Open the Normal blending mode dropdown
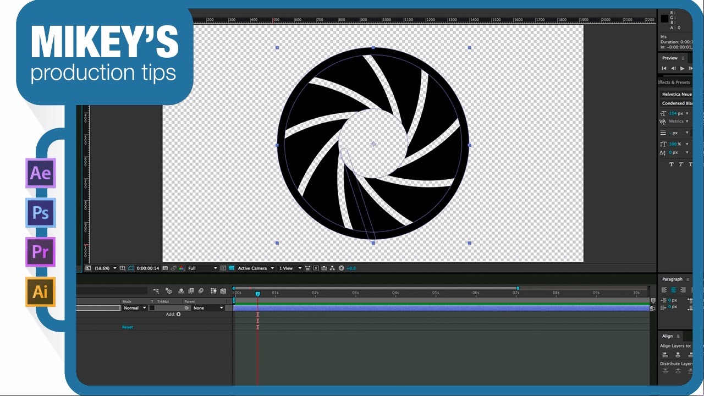The width and height of the screenshot is (704, 396). 135,308
